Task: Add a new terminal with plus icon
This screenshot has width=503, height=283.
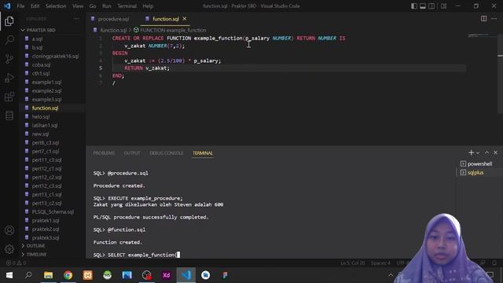Action: tap(471, 153)
